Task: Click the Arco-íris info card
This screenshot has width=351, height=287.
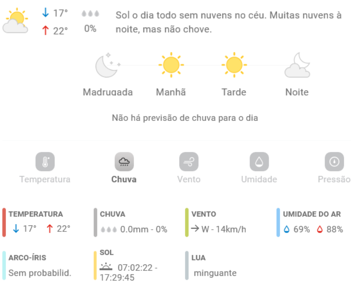Action: [x=39, y=266]
